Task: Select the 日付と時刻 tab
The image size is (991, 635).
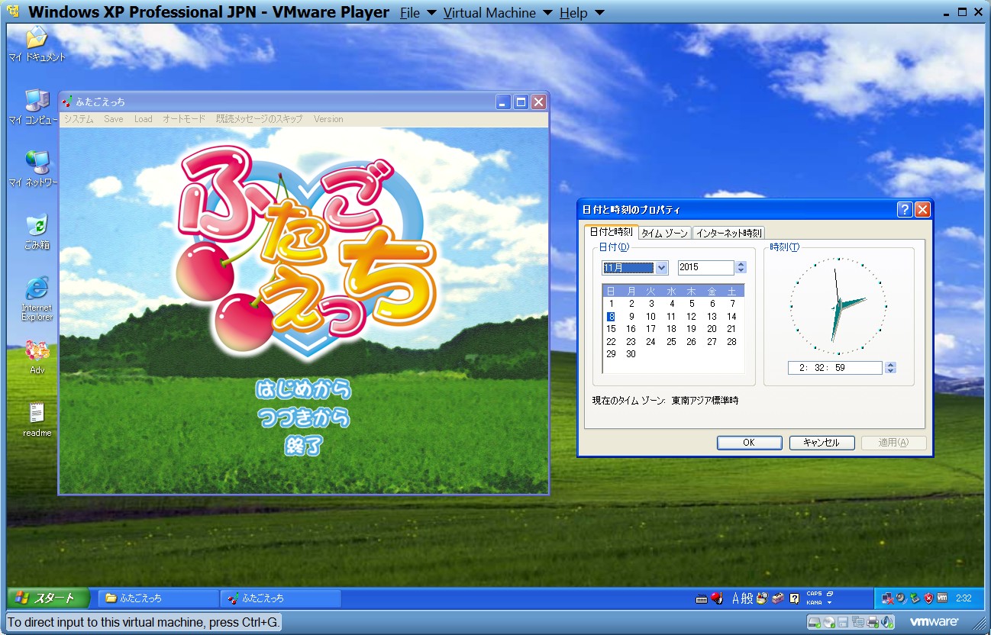Action: point(611,232)
